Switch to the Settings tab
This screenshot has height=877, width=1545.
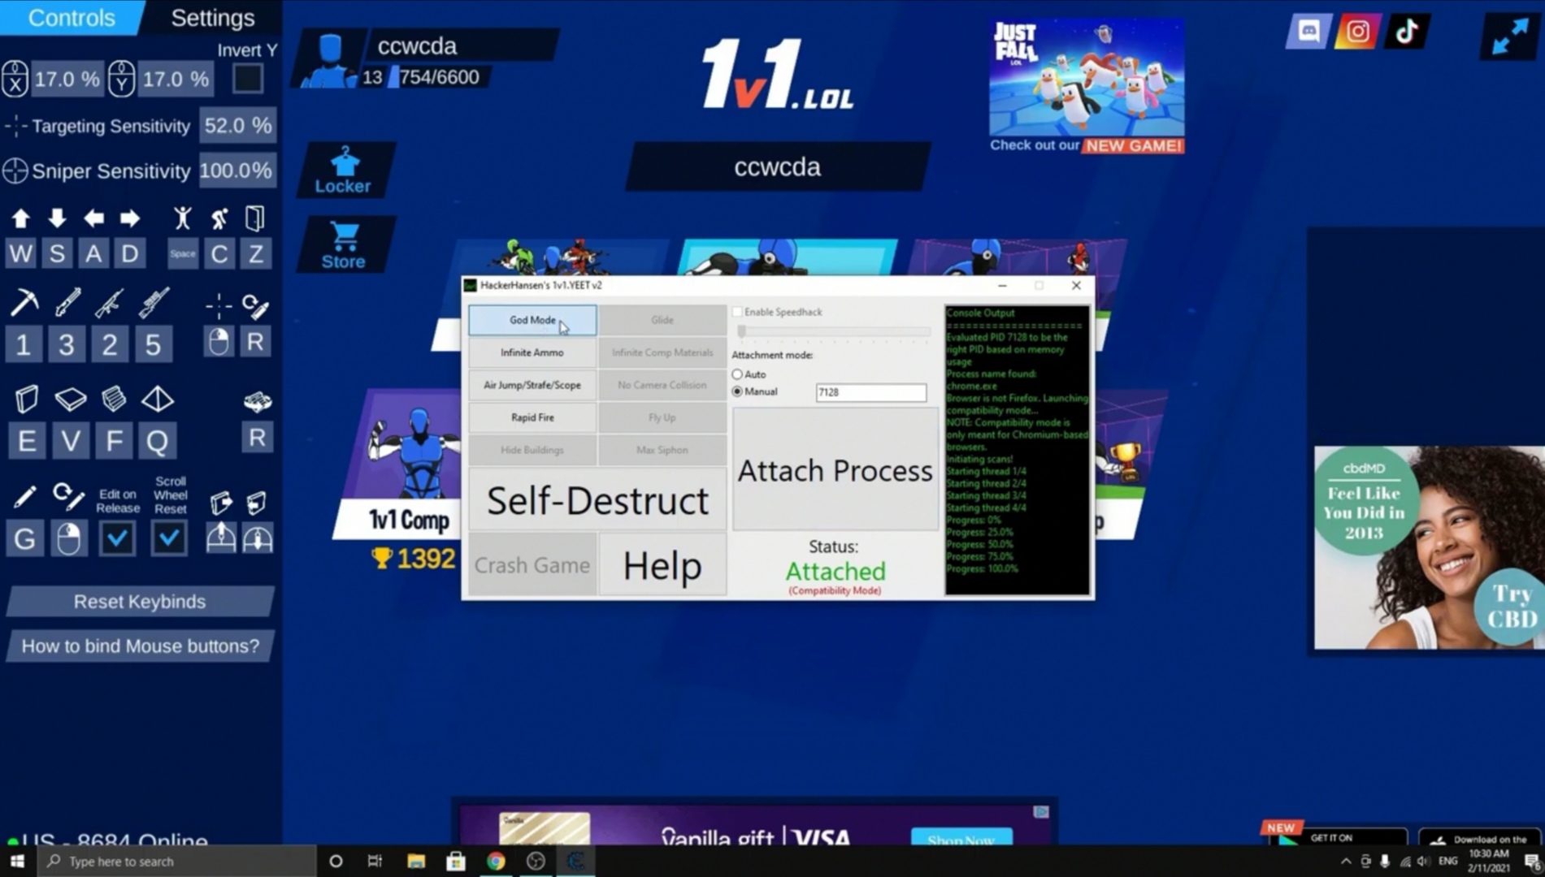click(x=213, y=18)
